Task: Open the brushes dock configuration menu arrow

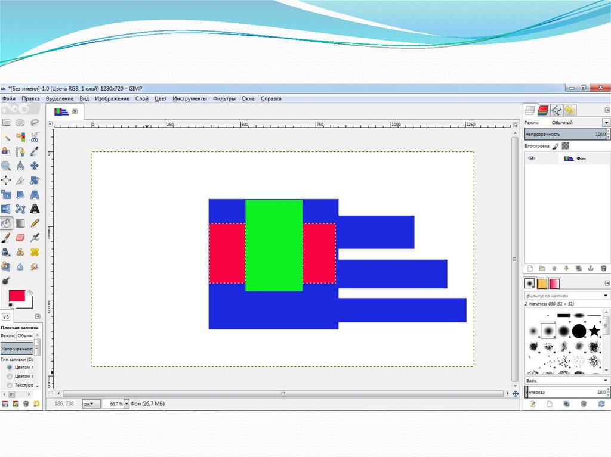Action: (x=607, y=283)
